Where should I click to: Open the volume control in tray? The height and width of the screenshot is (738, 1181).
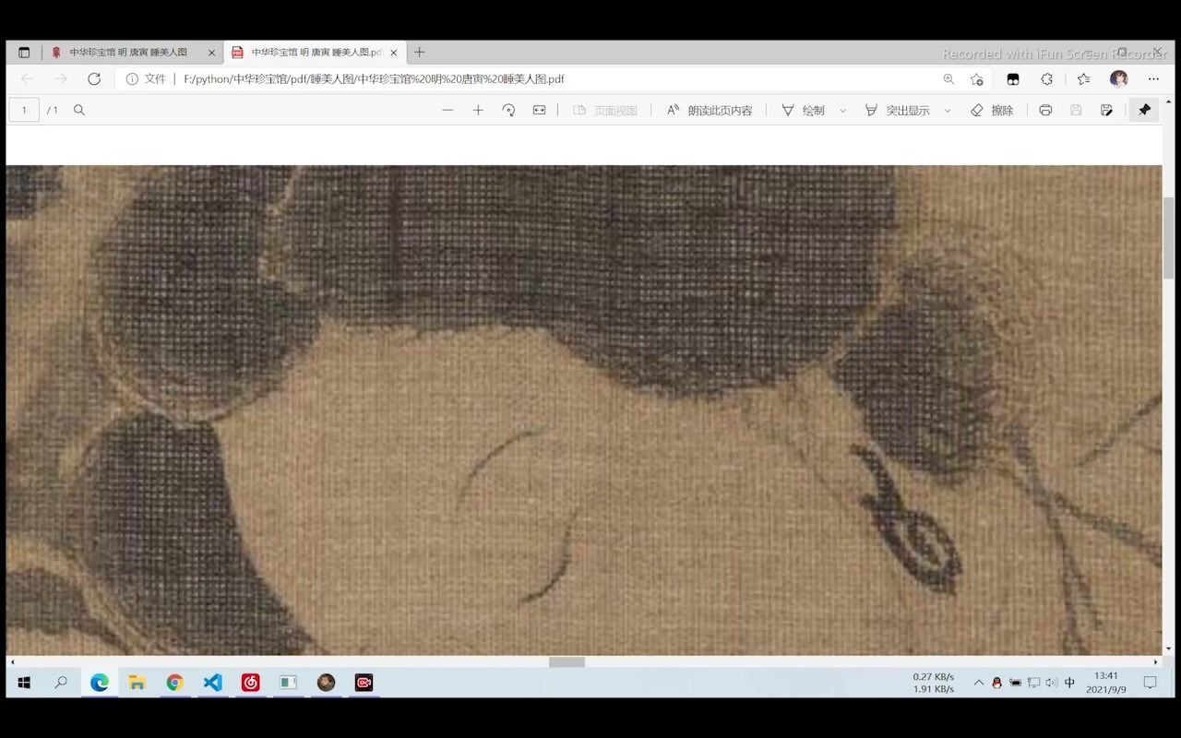click(x=1052, y=683)
